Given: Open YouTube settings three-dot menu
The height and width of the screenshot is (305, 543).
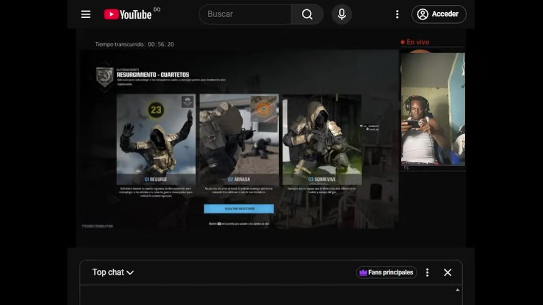Looking at the screenshot, I should click(397, 14).
